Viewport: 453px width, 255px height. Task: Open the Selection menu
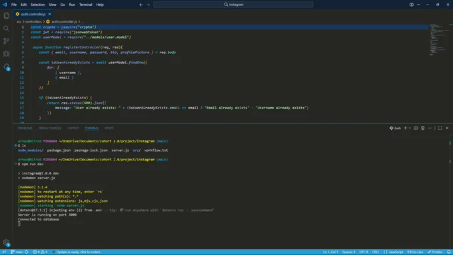37,5
